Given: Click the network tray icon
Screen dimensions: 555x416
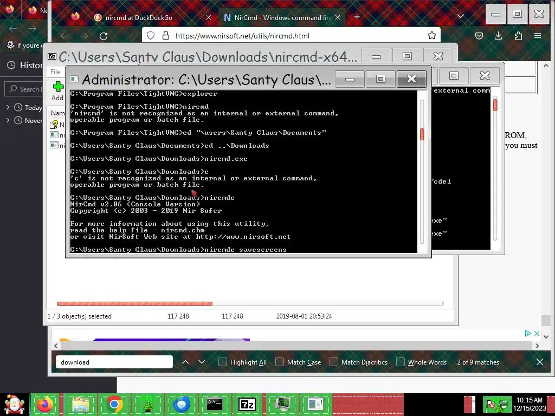Looking at the screenshot, I should (502, 404).
